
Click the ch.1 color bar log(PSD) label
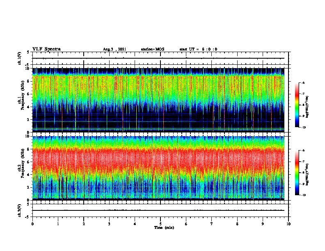(x=307, y=107)
